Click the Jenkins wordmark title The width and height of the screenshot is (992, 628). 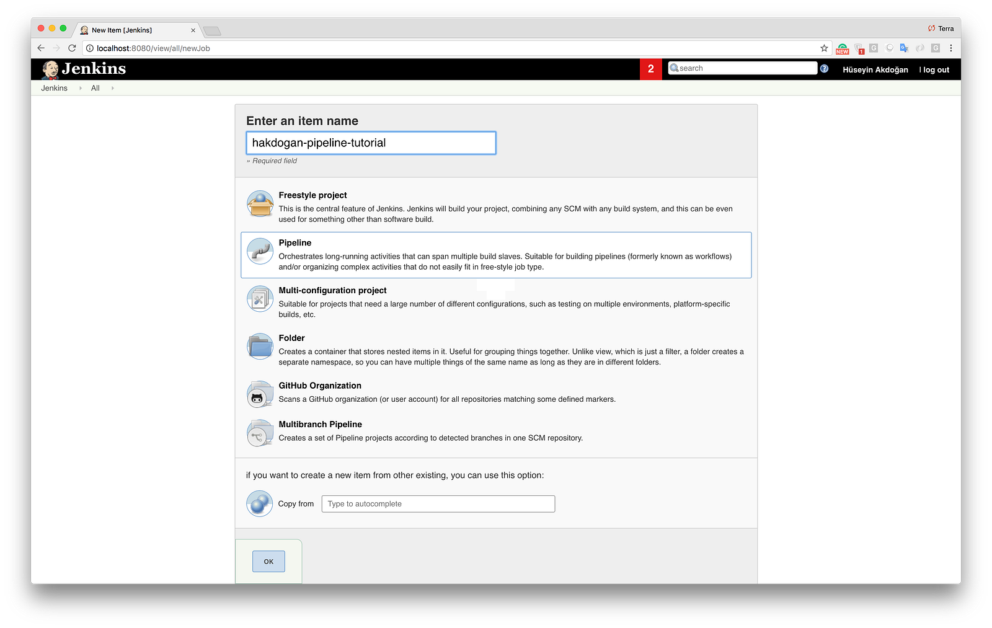point(94,69)
